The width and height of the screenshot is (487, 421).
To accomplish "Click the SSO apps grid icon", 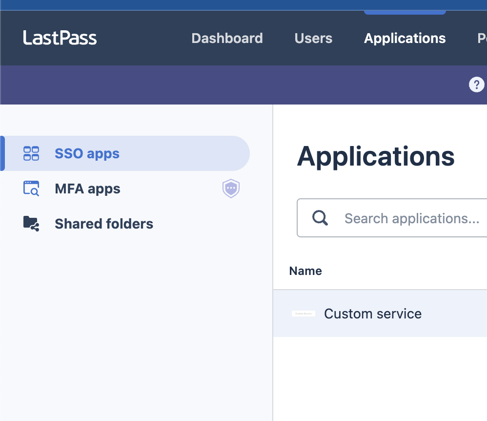I will coord(31,153).
